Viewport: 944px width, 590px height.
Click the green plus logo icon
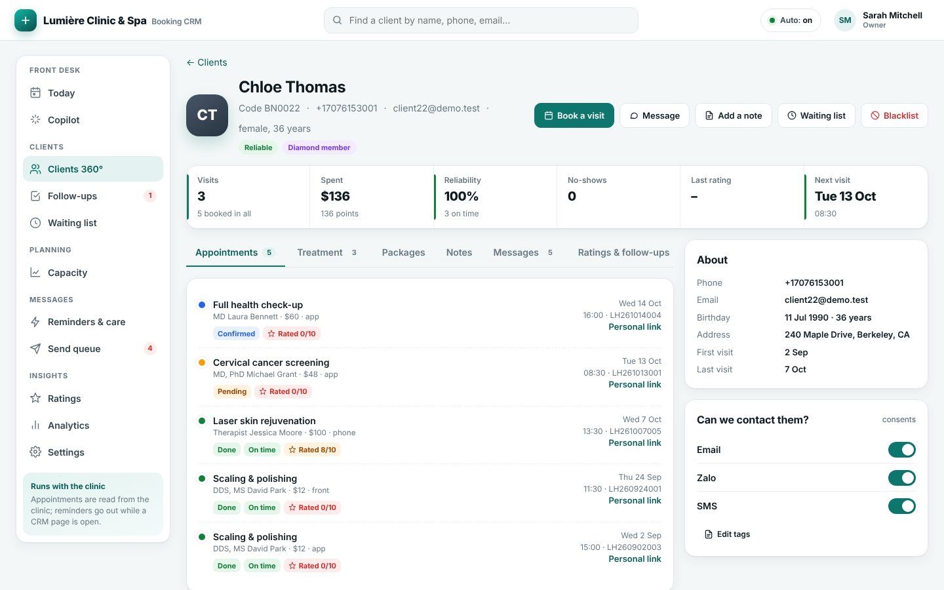click(x=26, y=20)
